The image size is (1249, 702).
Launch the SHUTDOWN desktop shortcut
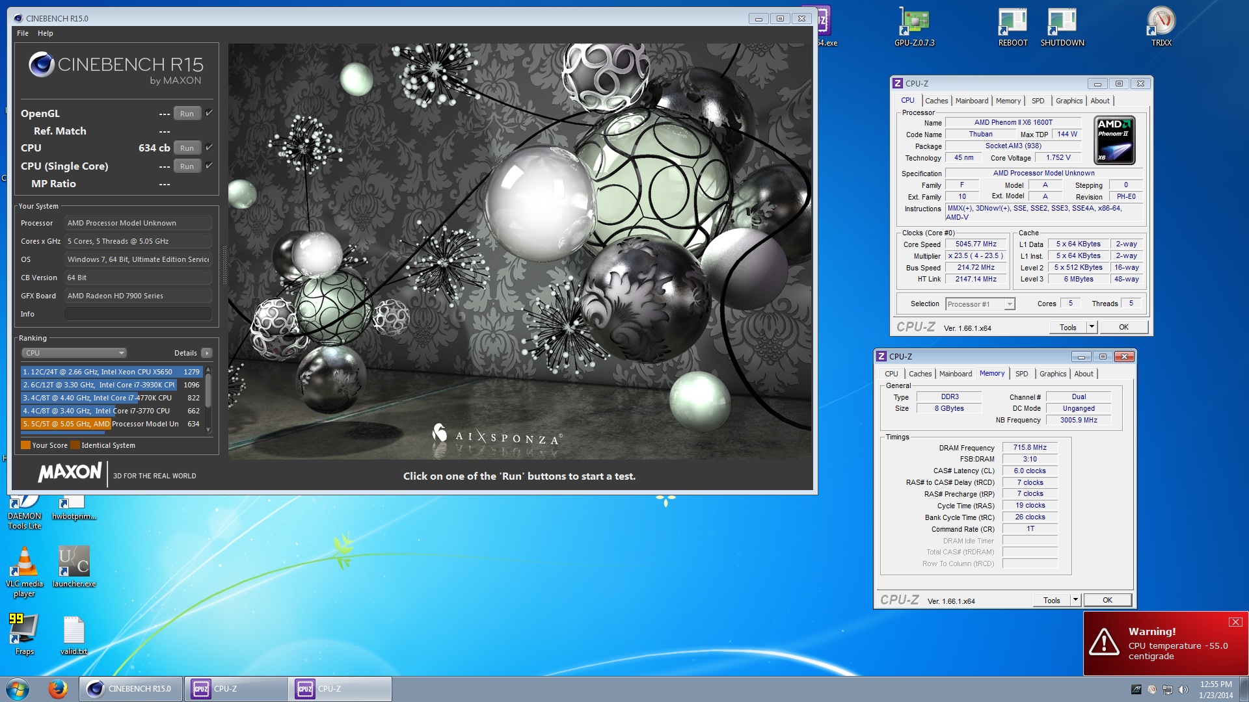pos(1062,27)
